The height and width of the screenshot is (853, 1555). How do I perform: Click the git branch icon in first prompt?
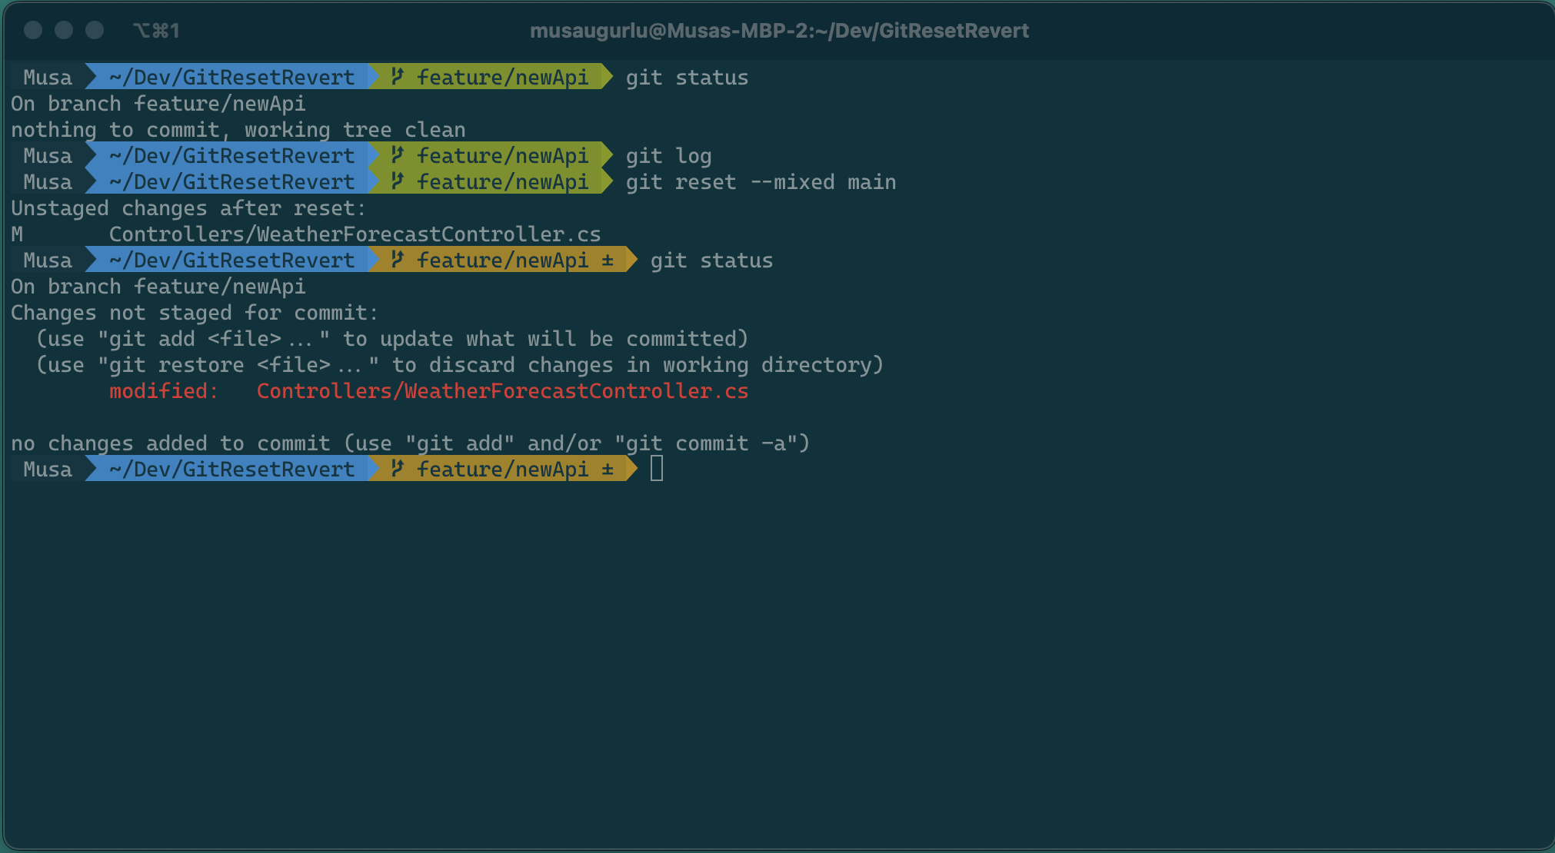coord(397,77)
